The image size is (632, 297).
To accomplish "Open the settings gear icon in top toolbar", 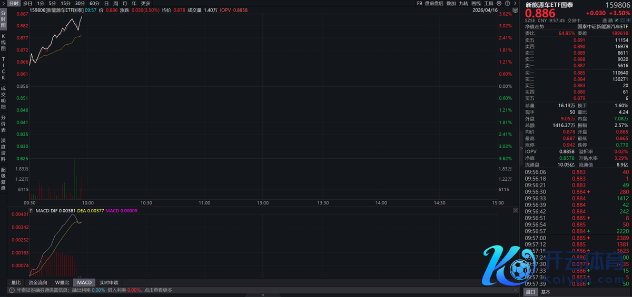I will pyautogui.click(x=500, y=3).
